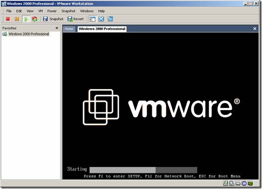Click the green network adapter status bar icon
The image size is (262, 189).
(251, 183)
